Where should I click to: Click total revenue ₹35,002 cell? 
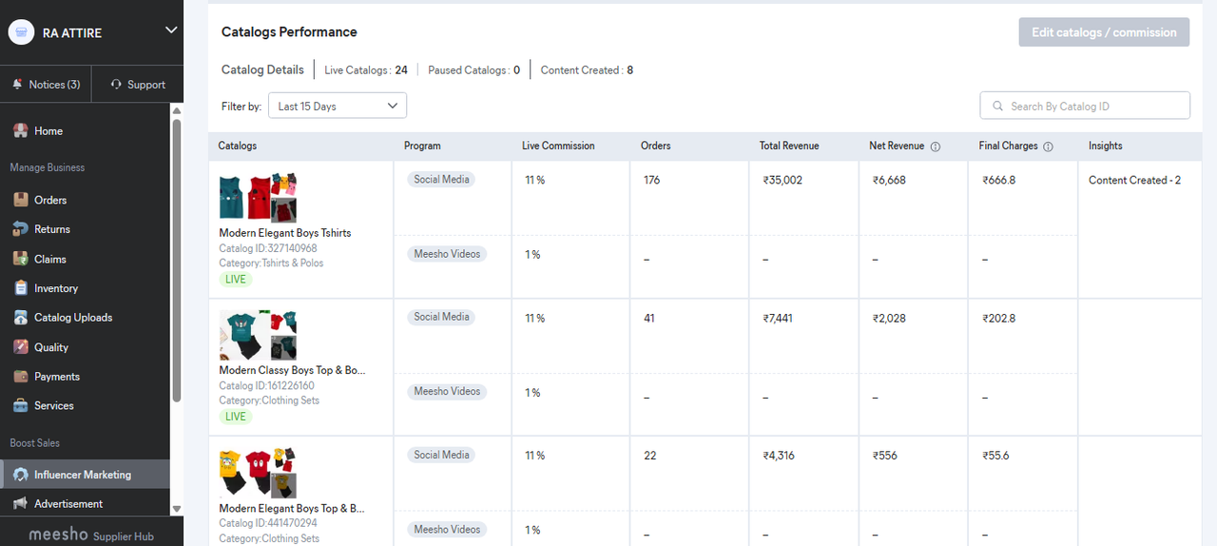click(x=782, y=180)
